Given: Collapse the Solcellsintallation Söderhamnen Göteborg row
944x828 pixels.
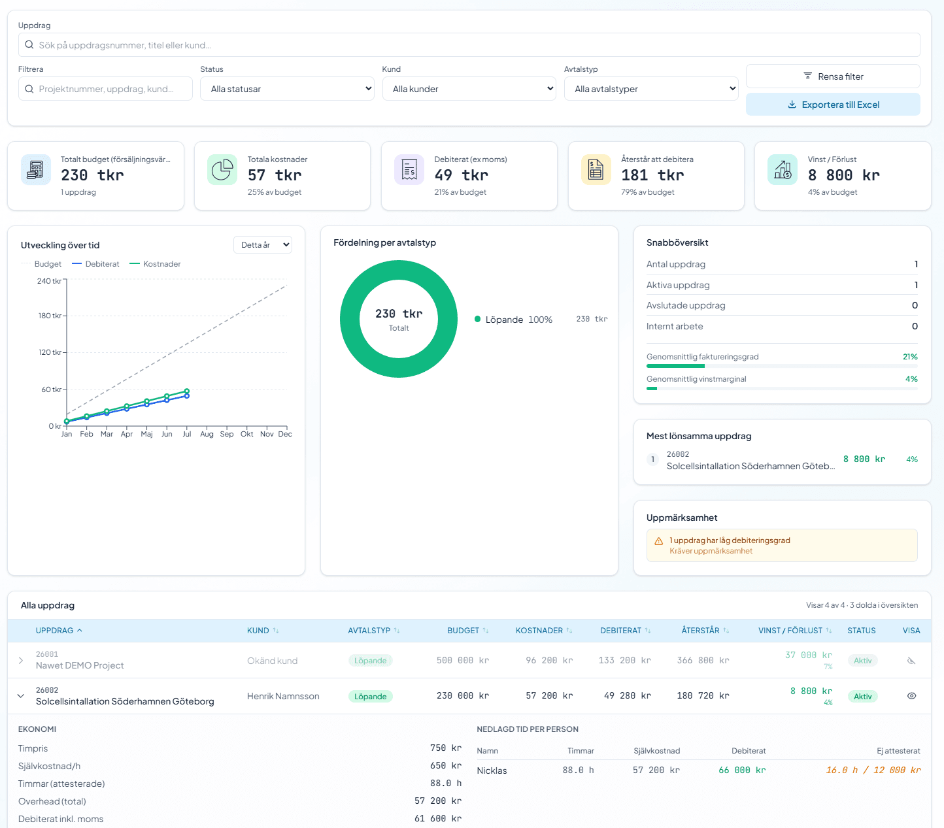Looking at the screenshot, I should 21,696.
